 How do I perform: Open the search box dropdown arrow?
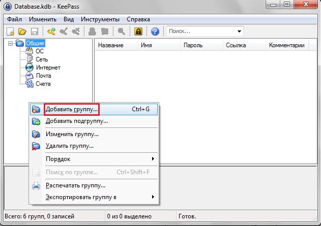(x=240, y=31)
